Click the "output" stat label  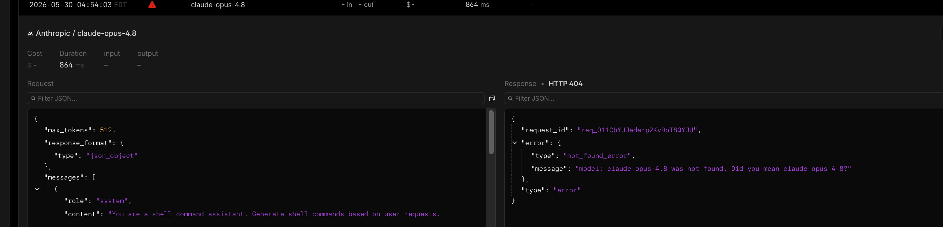tap(148, 53)
